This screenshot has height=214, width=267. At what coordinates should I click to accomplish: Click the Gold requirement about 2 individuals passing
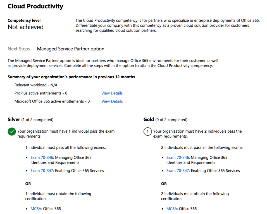[197, 134]
